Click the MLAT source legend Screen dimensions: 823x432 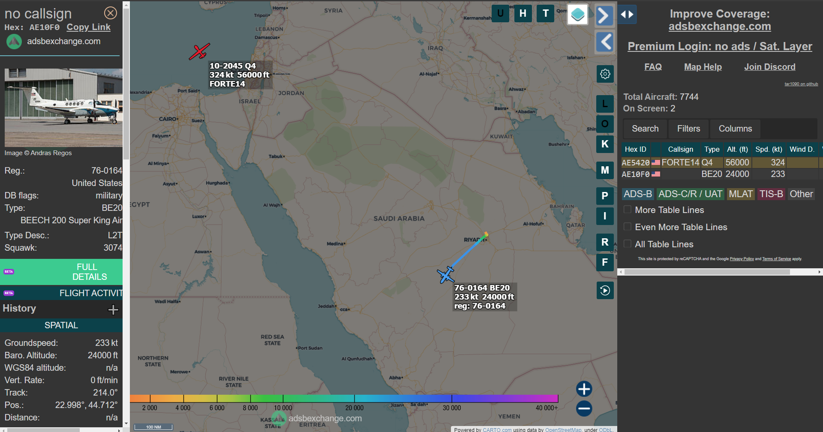point(741,194)
